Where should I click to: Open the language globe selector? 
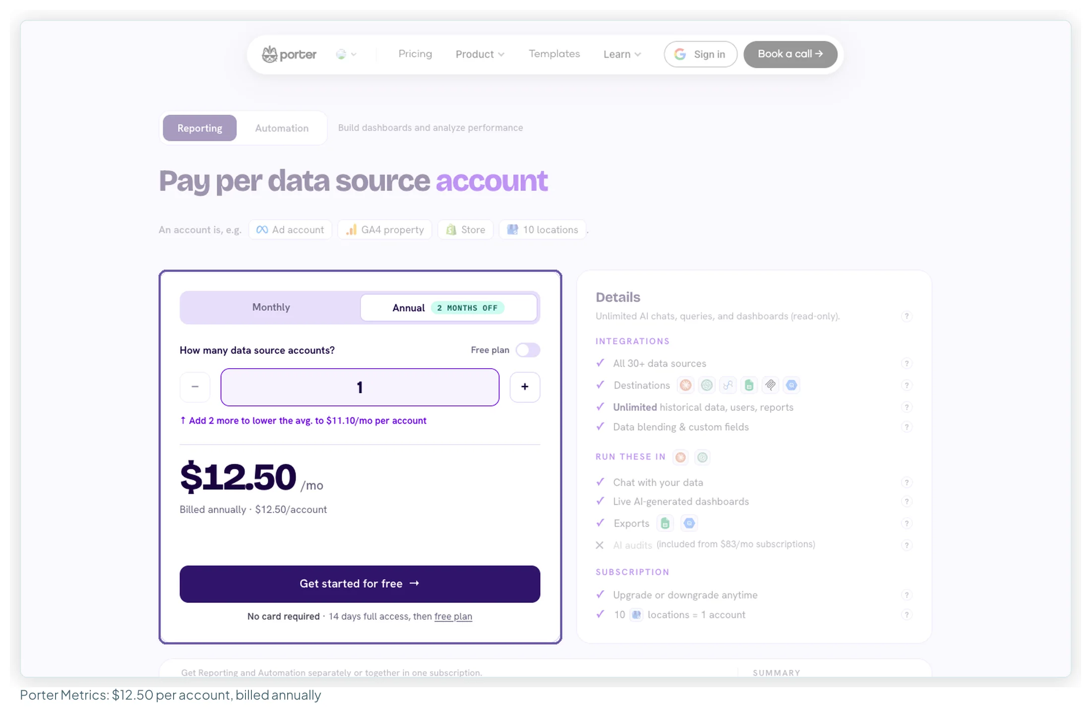pos(346,54)
